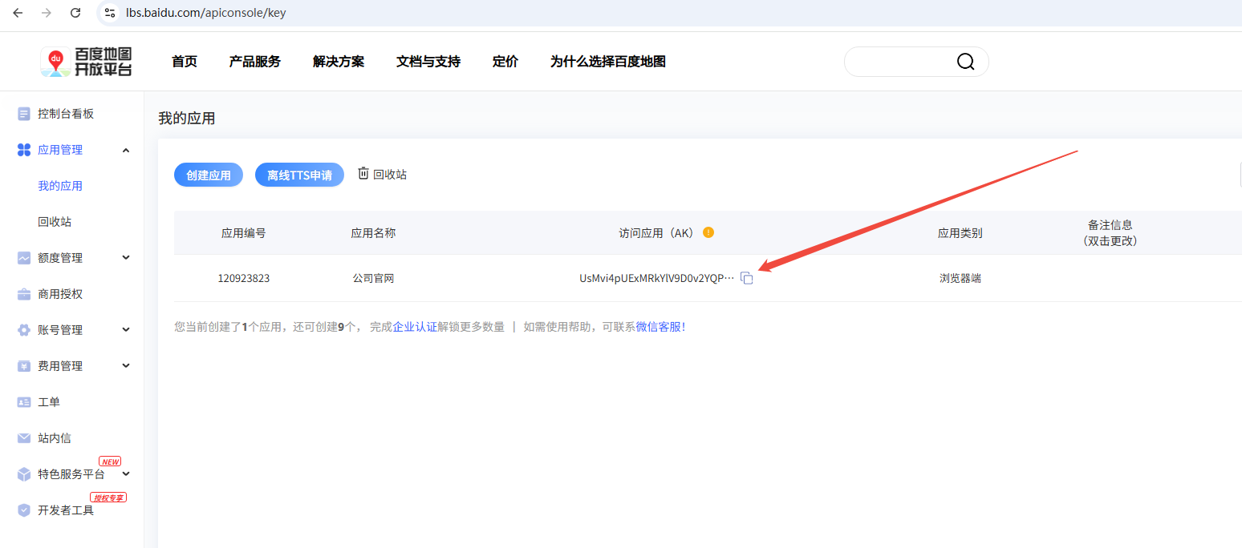
Task: Click the 创建应用 button
Action: (x=209, y=175)
